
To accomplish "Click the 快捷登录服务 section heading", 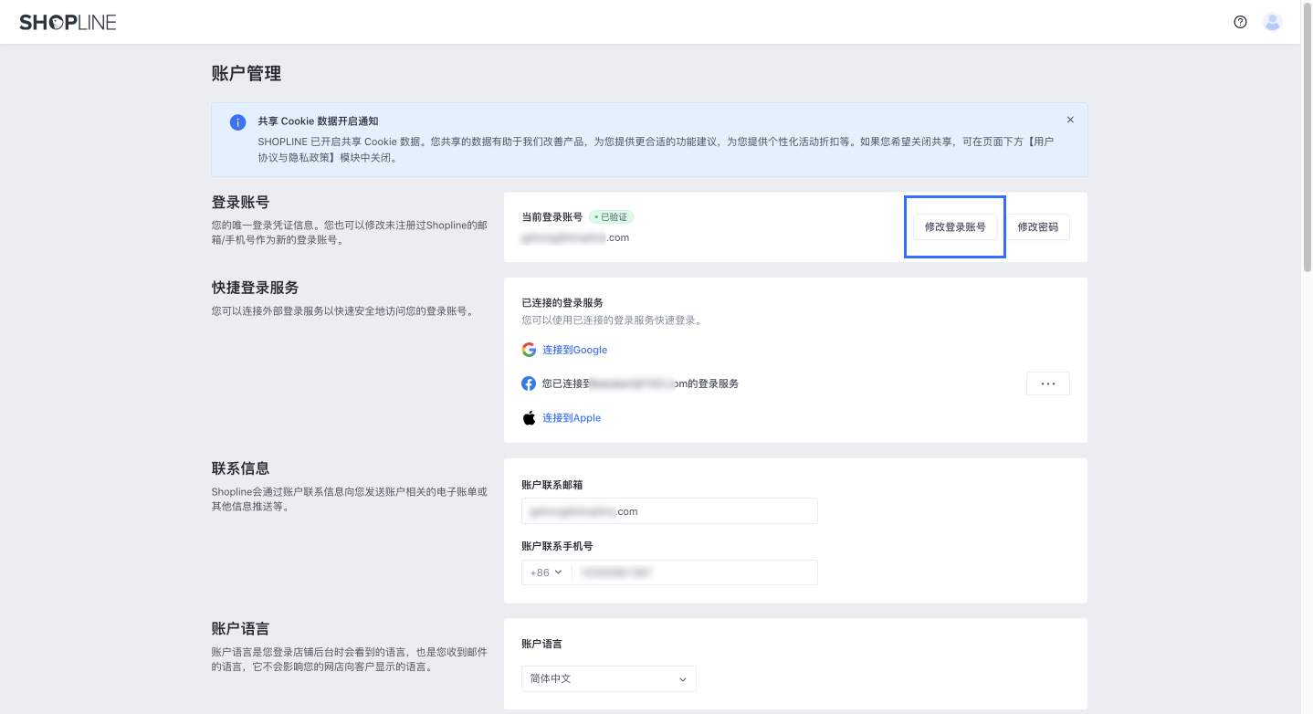I will pyautogui.click(x=255, y=287).
